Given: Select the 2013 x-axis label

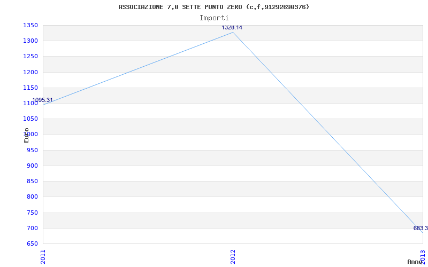Looking at the screenshot, I should click(423, 257).
